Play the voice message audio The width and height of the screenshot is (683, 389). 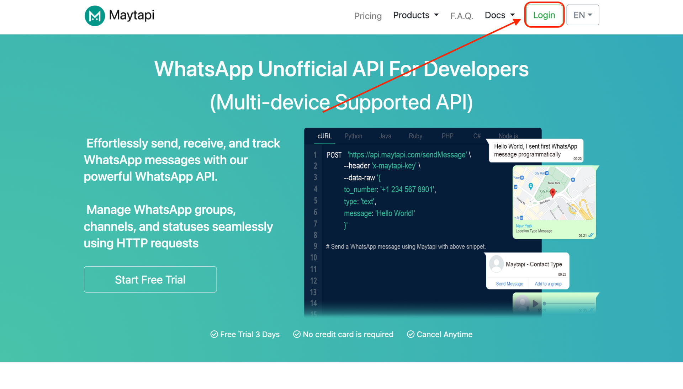(535, 304)
